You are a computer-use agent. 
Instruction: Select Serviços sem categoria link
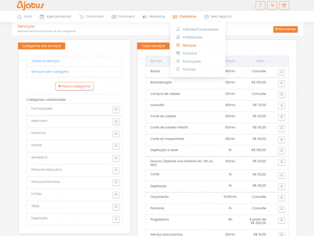(50, 72)
